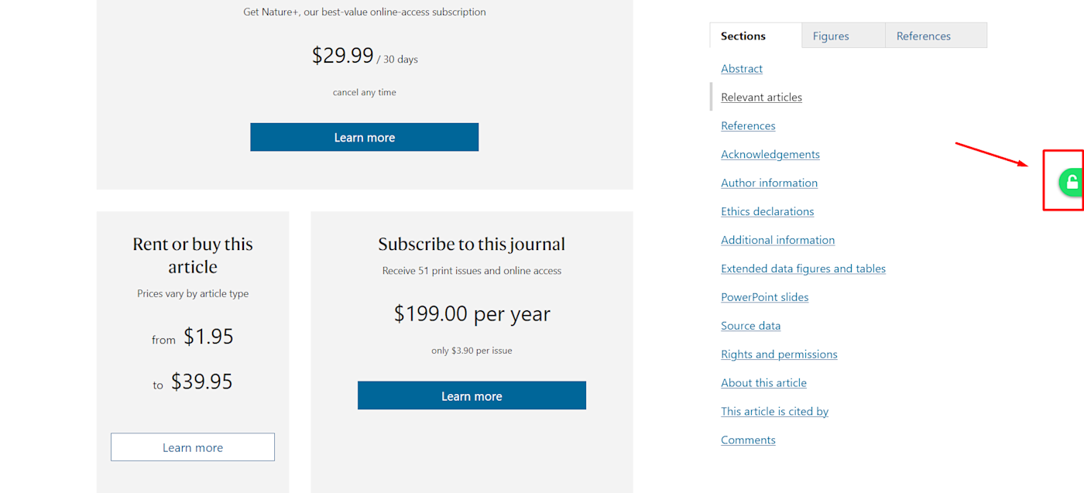Open Author information section

[x=769, y=183]
